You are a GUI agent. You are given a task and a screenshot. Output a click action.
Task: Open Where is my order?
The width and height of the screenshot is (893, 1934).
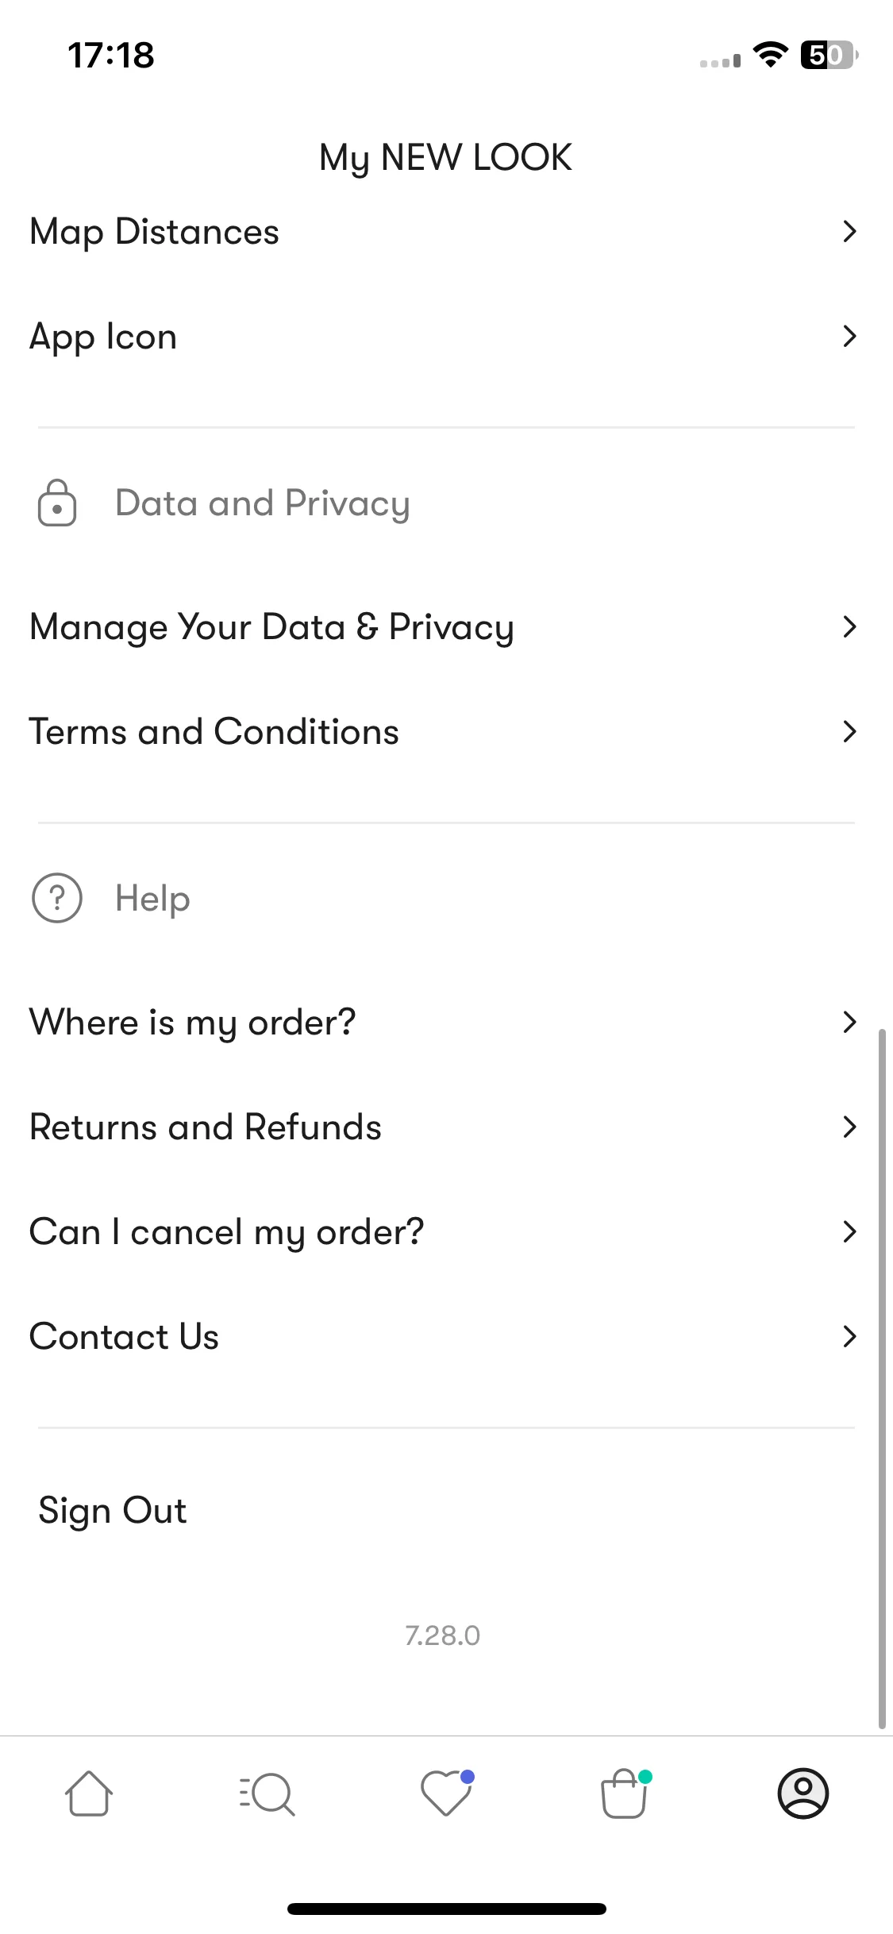tap(446, 1022)
